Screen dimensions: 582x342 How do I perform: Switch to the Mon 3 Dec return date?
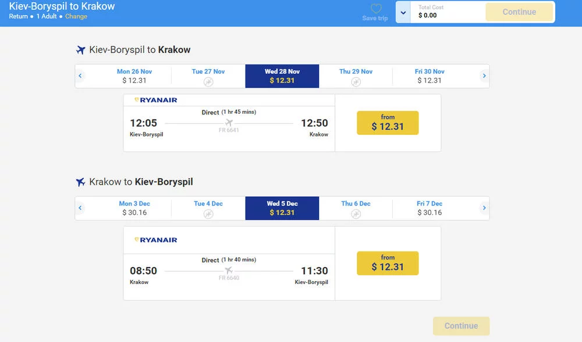tap(134, 208)
